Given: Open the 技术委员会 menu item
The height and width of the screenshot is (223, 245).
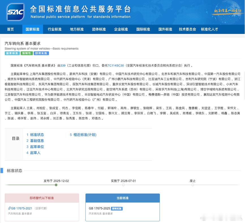Looking at the screenshot, I should tap(187, 29).
